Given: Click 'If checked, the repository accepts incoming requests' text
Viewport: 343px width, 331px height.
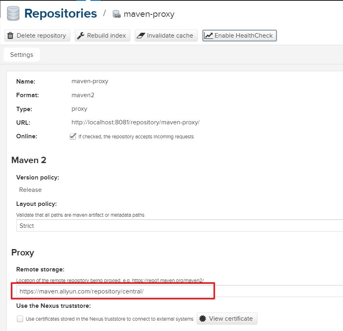Looking at the screenshot, I should click(x=136, y=136).
